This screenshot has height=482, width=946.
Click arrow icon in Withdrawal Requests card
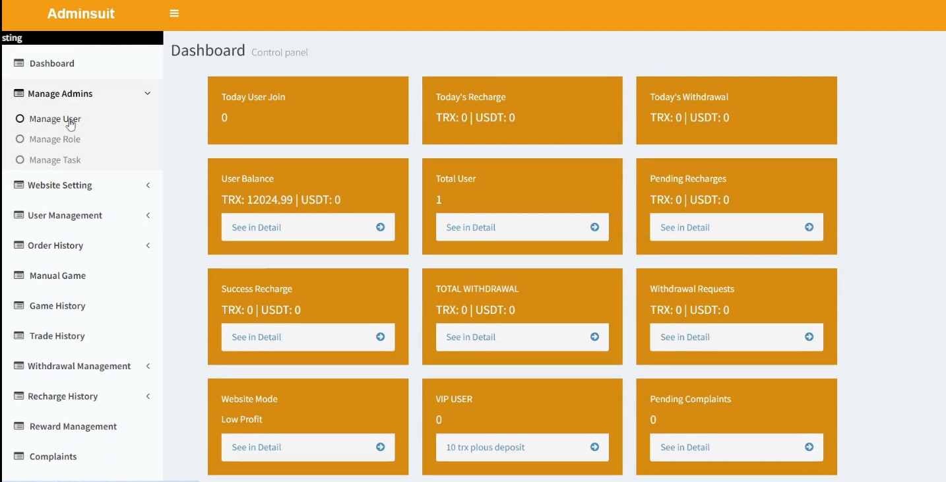(809, 337)
